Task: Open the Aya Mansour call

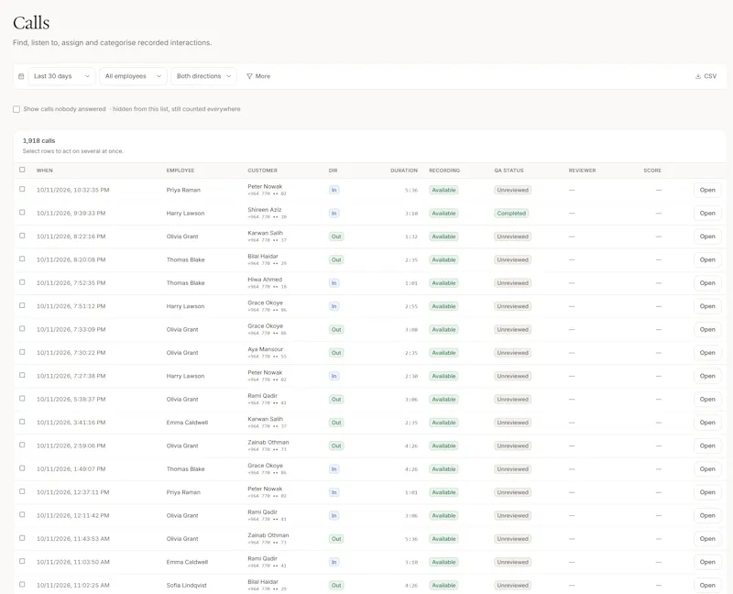Action: (x=707, y=353)
